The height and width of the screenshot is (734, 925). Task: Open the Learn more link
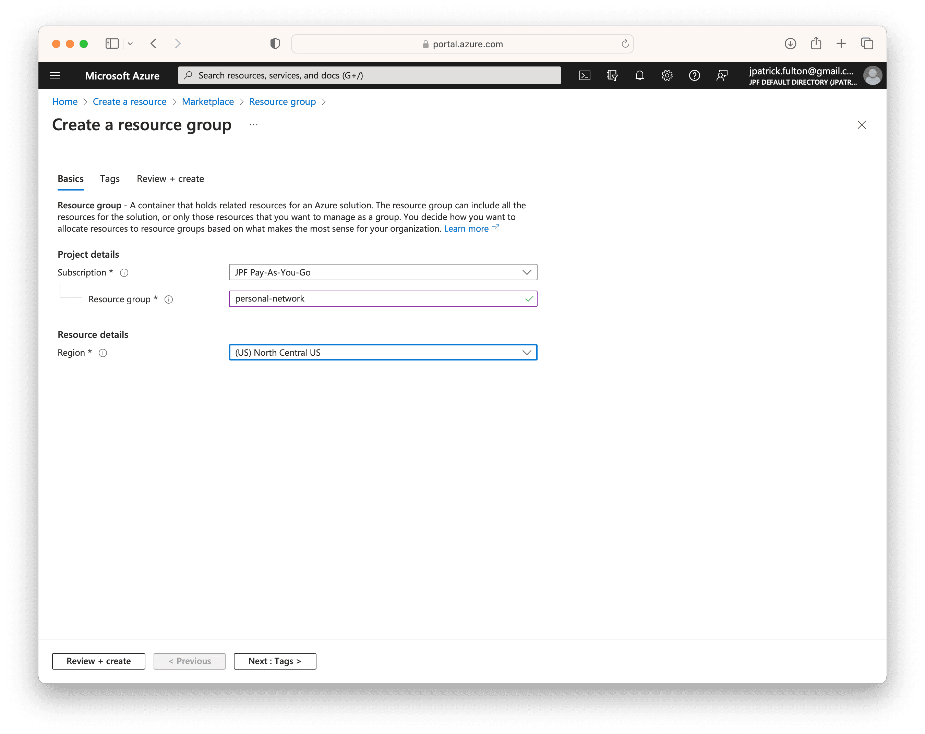coord(471,229)
